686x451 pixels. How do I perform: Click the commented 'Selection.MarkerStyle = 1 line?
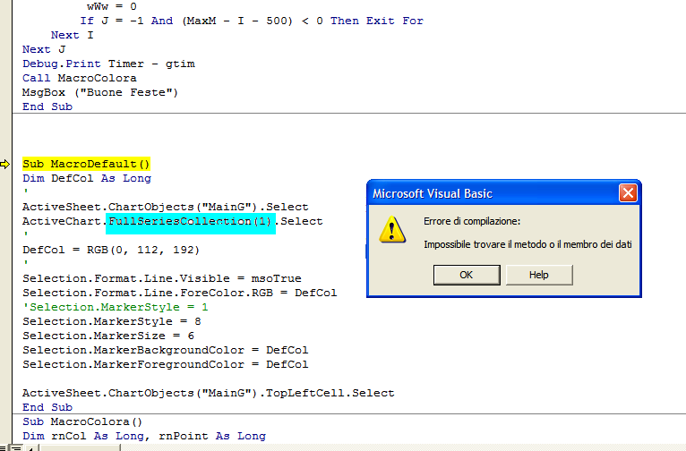(115, 307)
